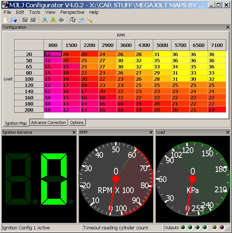Click the Ignition Advance digital display
The width and height of the screenshot is (232, 233).
click(39, 179)
